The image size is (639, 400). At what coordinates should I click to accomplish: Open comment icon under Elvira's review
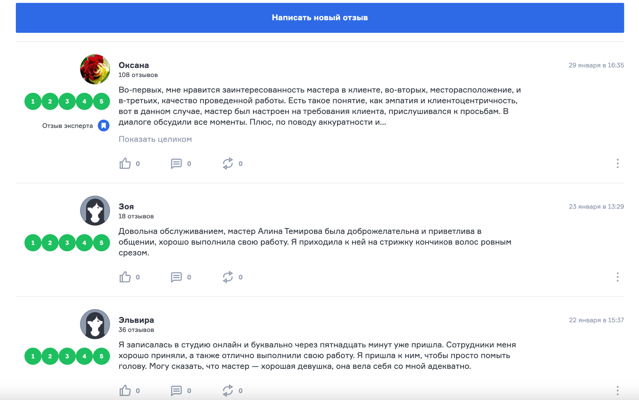click(x=176, y=390)
